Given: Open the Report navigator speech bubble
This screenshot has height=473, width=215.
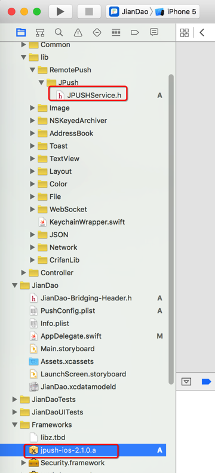Looking at the screenshot, I should 154,32.
